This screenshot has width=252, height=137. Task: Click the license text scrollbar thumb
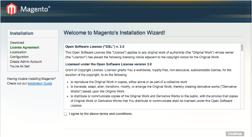(x=242, y=48)
